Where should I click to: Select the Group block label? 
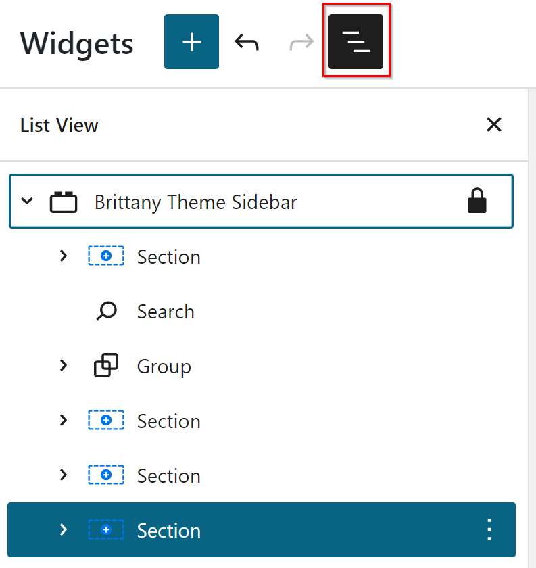click(x=164, y=366)
